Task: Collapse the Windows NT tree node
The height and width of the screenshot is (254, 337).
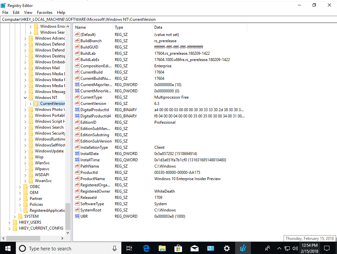Action: point(25,98)
